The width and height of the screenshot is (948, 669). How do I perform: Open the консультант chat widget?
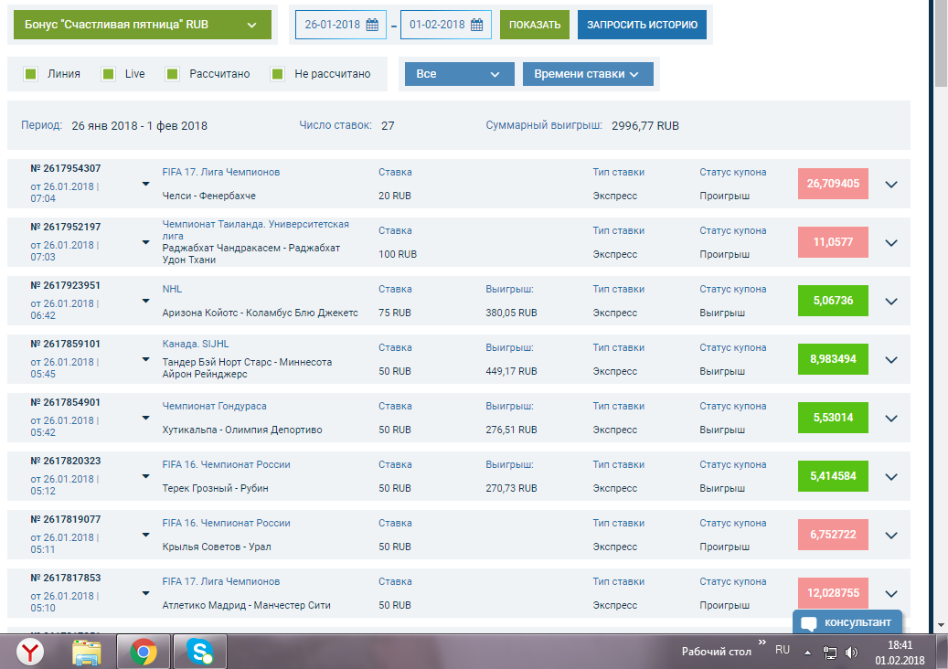coord(847,623)
